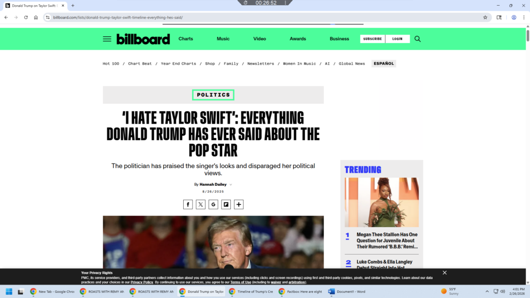
Task: Expand author details arrow beside Hannah Dailey
Action: coord(231,185)
